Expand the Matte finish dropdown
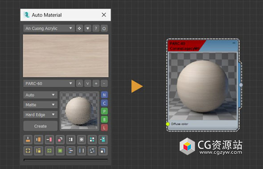The image size is (263, 169). pyautogui.click(x=41, y=105)
